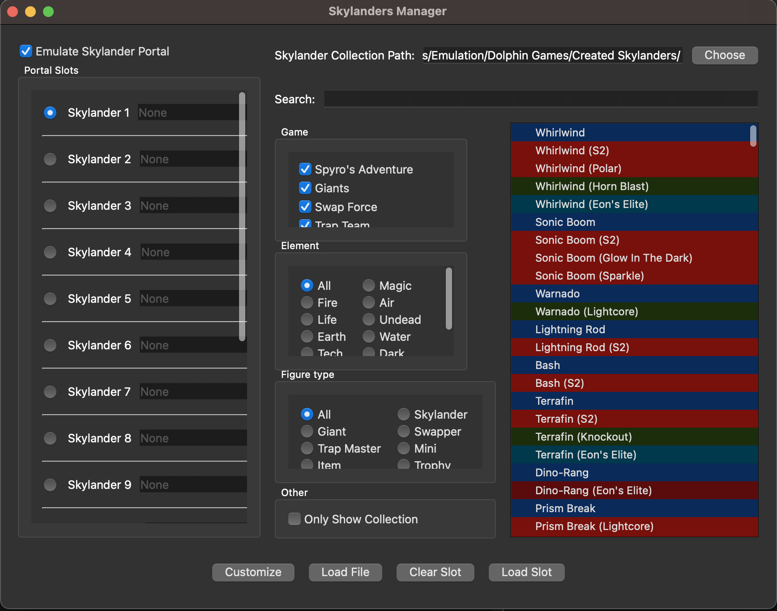Select Whirlwind (Eon's Elite) entry
The height and width of the screenshot is (611, 777).
click(634, 204)
